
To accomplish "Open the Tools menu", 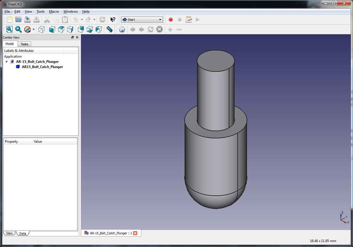I will click(40, 12).
